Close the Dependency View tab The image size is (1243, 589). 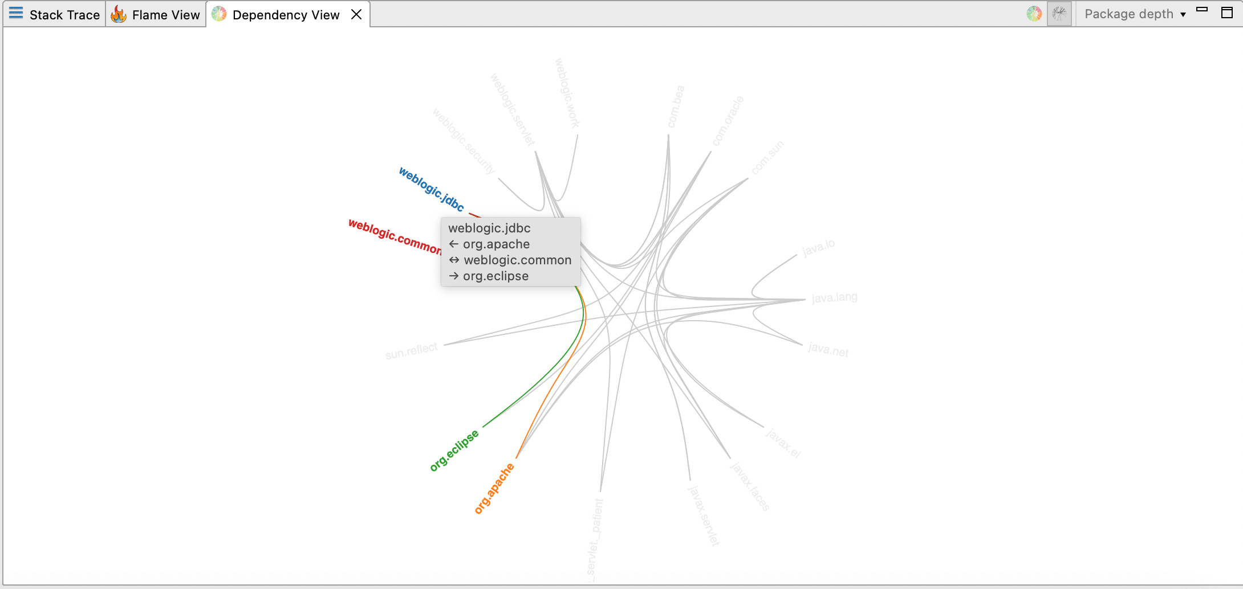(356, 14)
